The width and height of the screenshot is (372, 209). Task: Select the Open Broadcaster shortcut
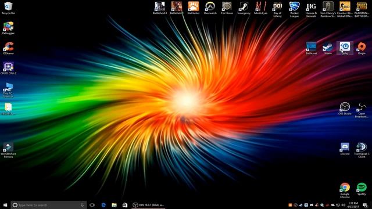pos(362,110)
